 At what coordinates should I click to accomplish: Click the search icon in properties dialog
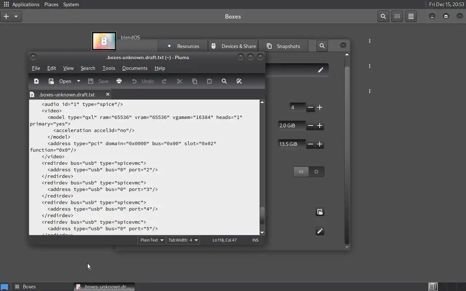pos(322,46)
